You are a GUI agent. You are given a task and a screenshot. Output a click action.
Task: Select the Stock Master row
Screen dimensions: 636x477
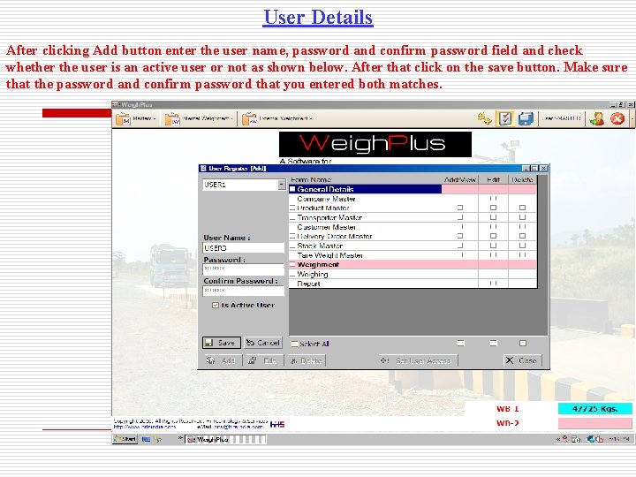pyautogui.click(x=413, y=246)
